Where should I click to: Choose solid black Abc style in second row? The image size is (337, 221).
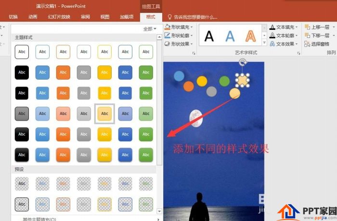[22, 73]
